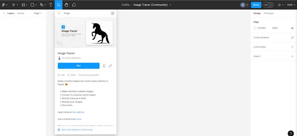This screenshot has height=136, width=297.
Task: Select the Rectangle shape tool
Action: [x=32, y=5]
